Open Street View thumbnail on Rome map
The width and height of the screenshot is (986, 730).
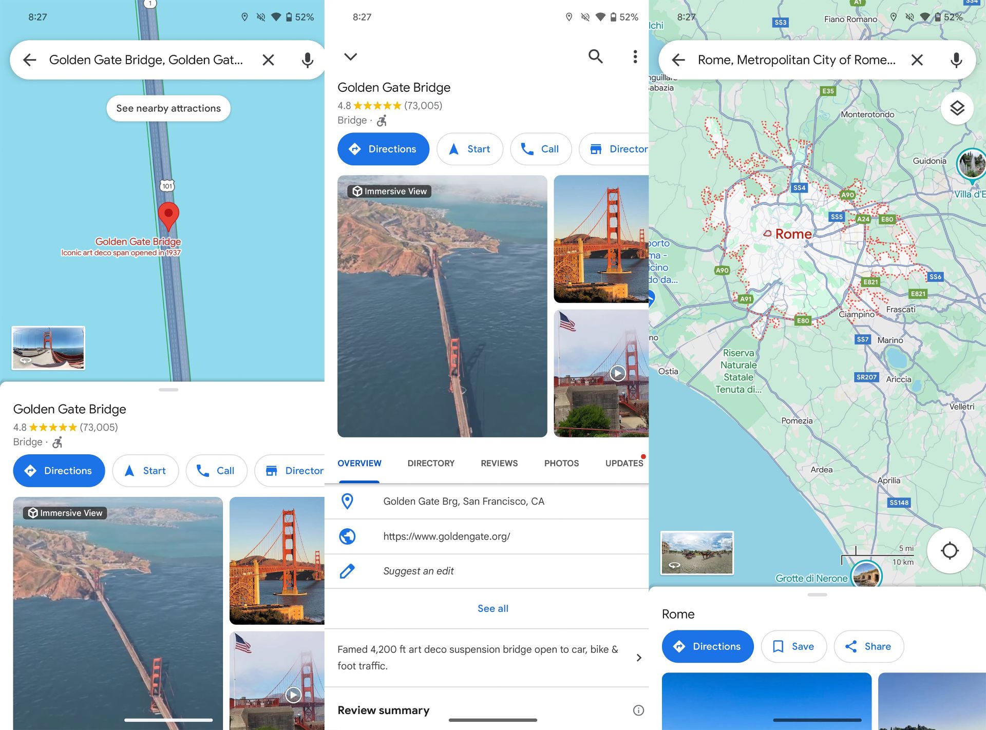(697, 553)
